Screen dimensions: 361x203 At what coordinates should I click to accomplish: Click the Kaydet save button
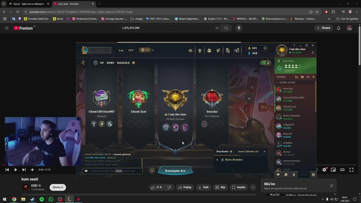click(238, 187)
